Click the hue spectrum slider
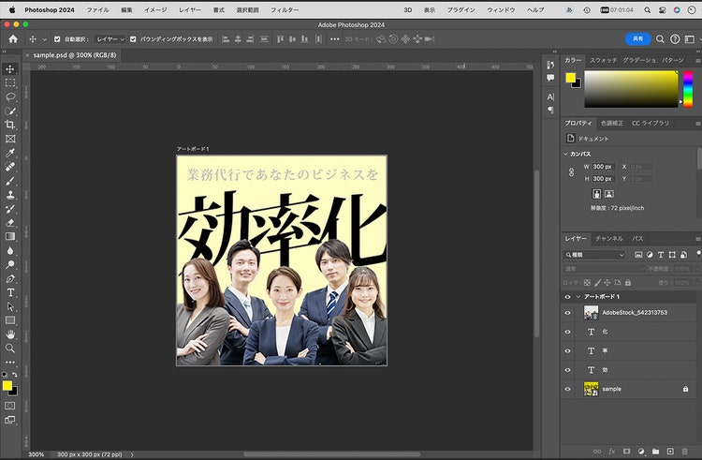 coord(688,89)
